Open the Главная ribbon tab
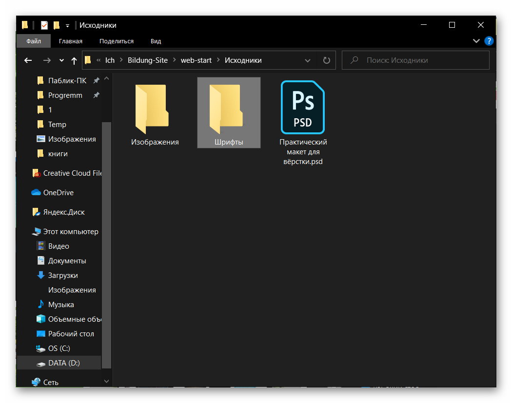This screenshot has height=403, width=512. [71, 41]
